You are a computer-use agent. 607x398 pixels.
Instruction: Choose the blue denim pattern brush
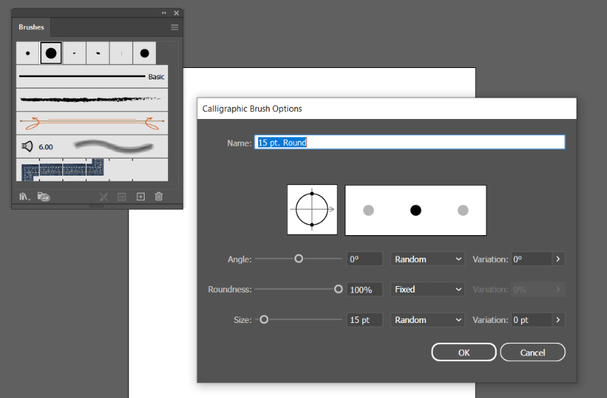pyautogui.click(x=92, y=170)
